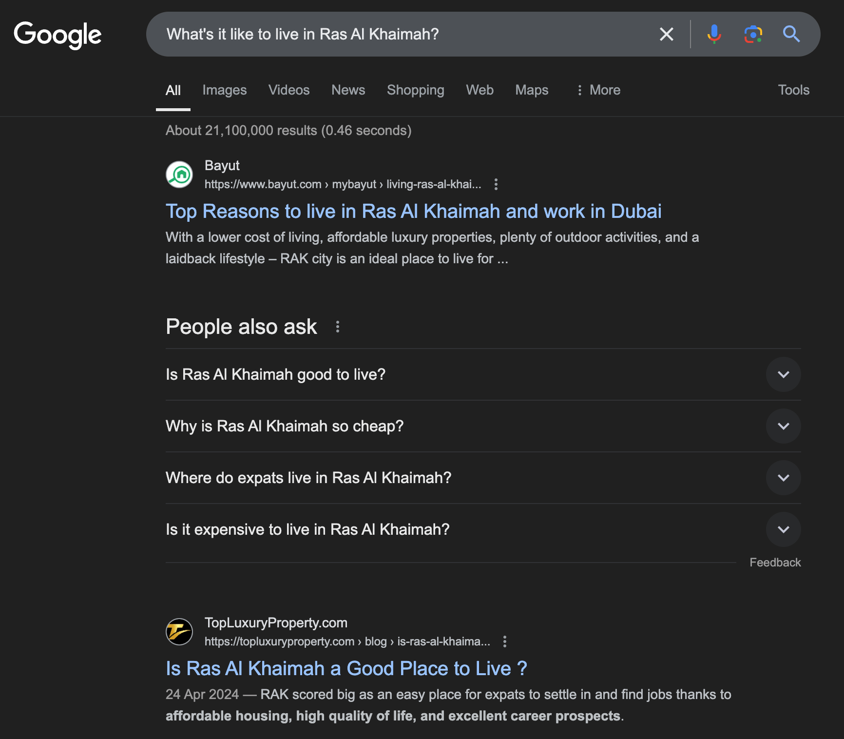Select the All tab
The height and width of the screenshot is (739, 844).
pos(173,90)
